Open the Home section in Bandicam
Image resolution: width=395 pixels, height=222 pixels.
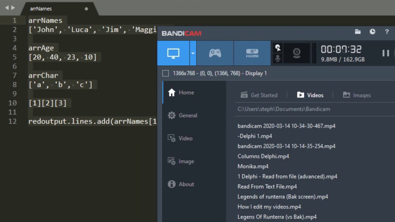coord(194,92)
